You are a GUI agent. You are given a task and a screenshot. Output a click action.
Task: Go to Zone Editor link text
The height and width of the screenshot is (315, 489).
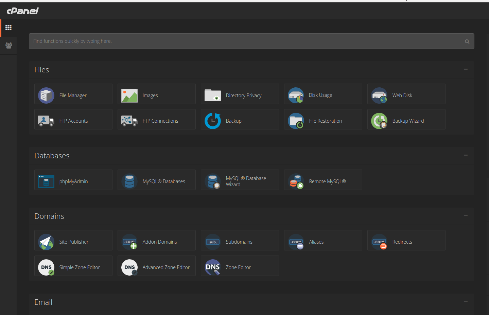(238, 267)
